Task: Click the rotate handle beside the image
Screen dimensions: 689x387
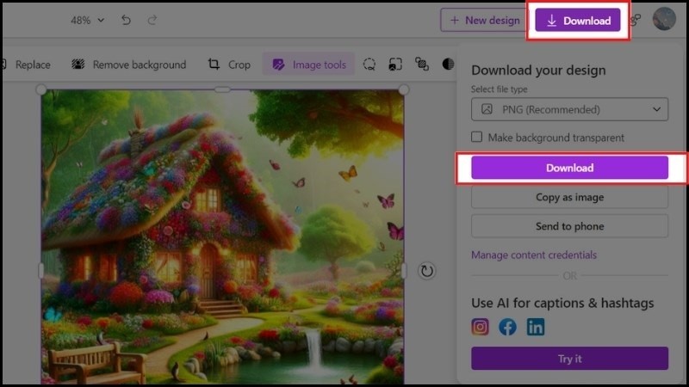Action: pyautogui.click(x=426, y=271)
